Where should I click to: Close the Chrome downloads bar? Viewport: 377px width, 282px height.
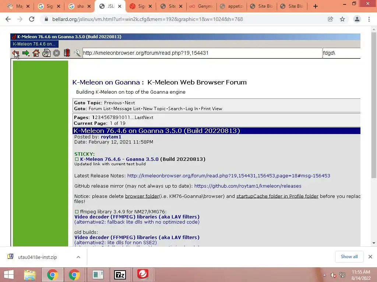(x=370, y=257)
